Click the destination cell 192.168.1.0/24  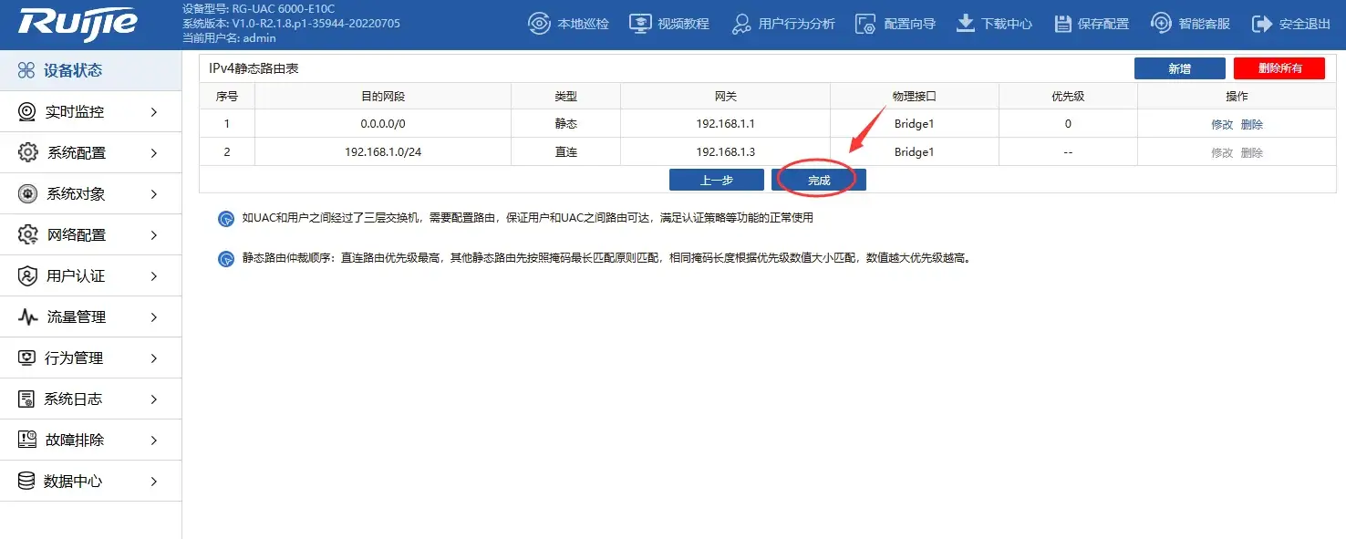pyautogui.click(x=383, y=152)
